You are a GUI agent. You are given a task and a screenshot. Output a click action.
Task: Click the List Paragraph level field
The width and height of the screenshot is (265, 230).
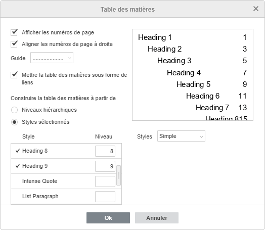pyautogui.click(x=105, y=197)
